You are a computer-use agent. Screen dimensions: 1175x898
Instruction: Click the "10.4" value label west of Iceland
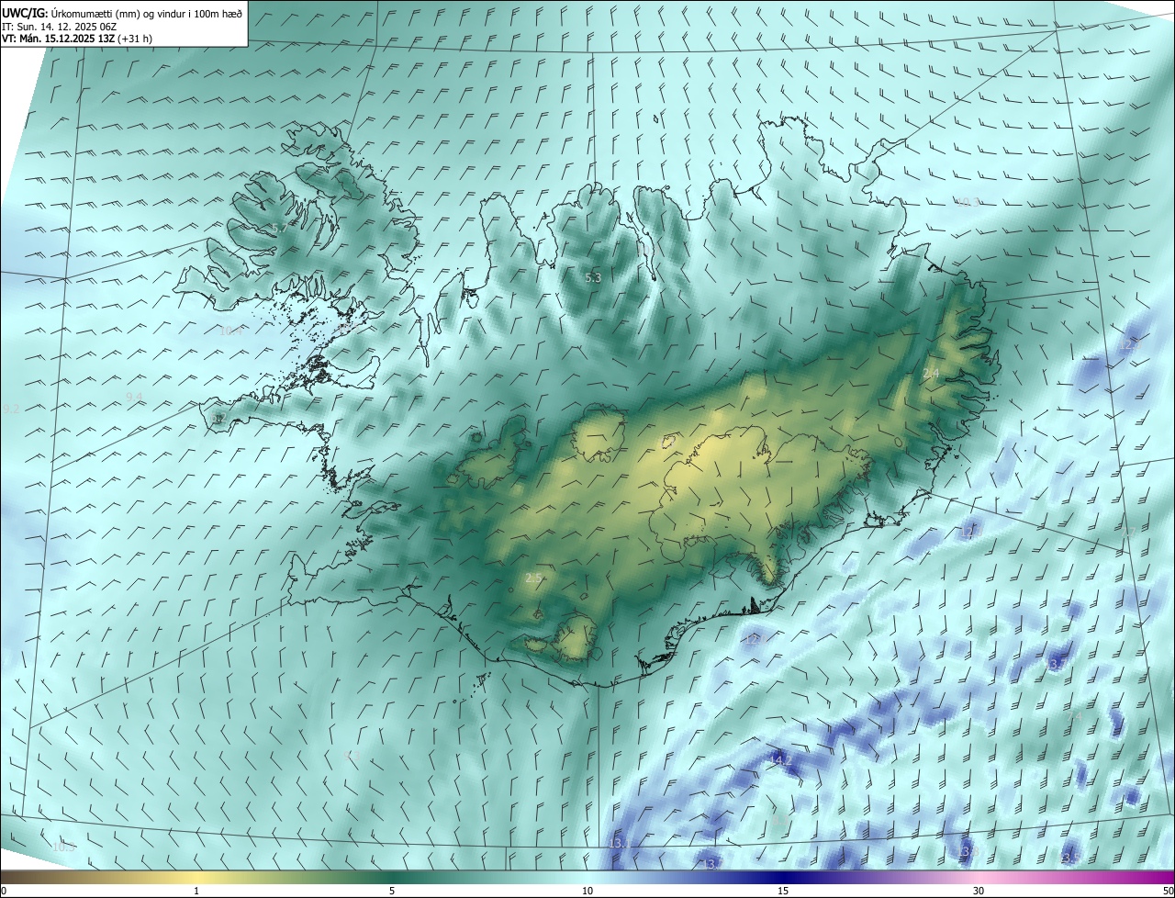tap(231, 331)
